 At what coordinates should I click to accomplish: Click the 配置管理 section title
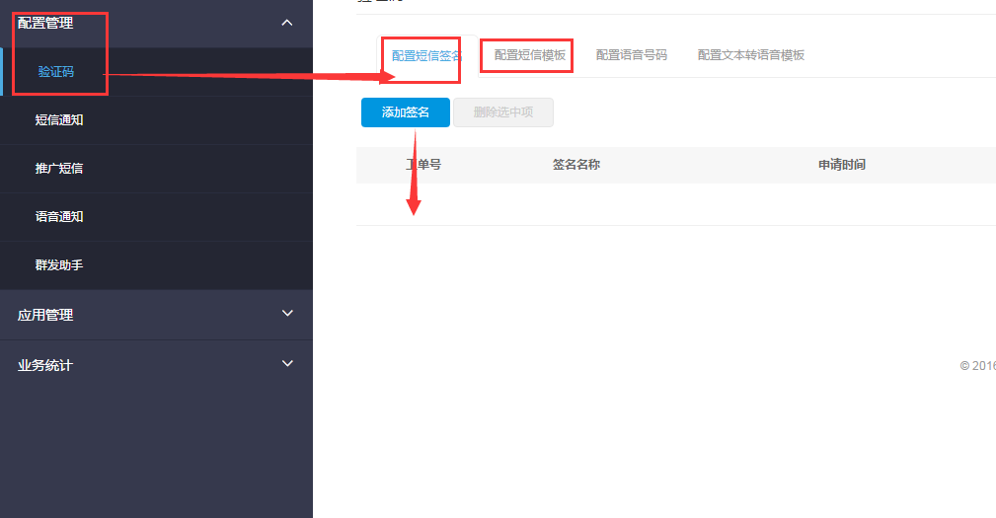45,23
